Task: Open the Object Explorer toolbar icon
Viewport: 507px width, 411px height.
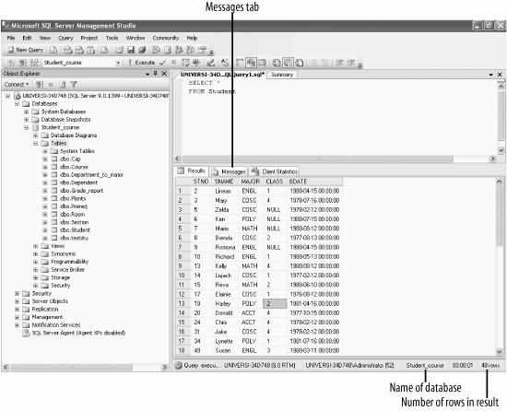Action: pos(178,50)
